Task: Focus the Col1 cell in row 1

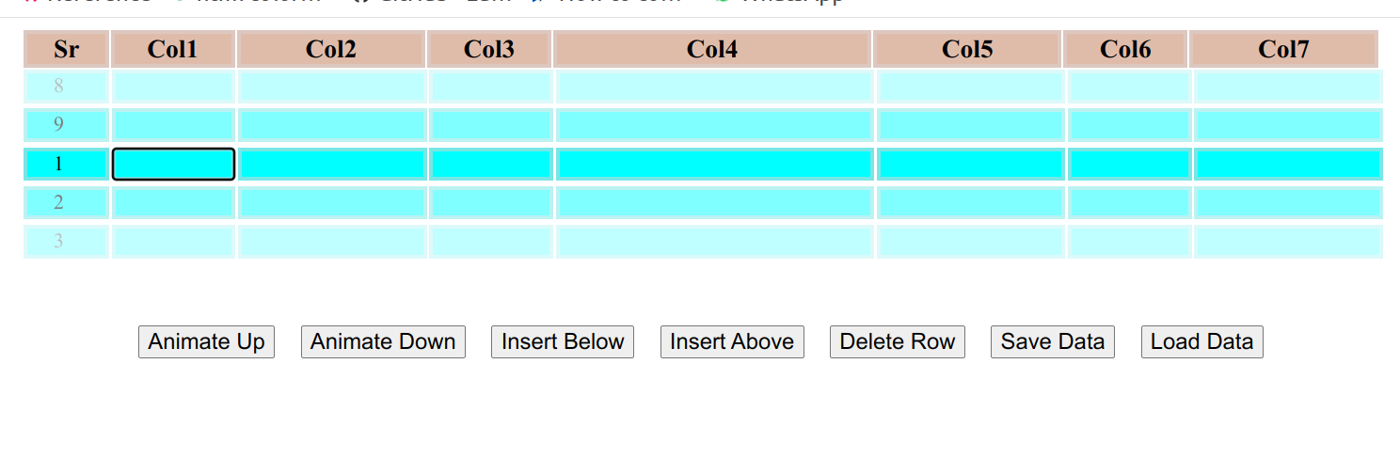Action: point(173,164)
